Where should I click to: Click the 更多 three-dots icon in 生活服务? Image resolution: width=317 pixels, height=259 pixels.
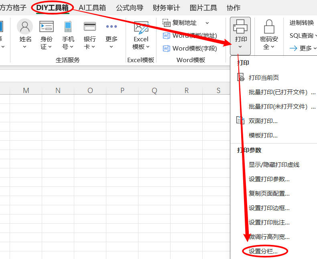112,27
